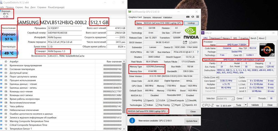Click the Validate button in CPU-Z

click(x=255, y=105)
